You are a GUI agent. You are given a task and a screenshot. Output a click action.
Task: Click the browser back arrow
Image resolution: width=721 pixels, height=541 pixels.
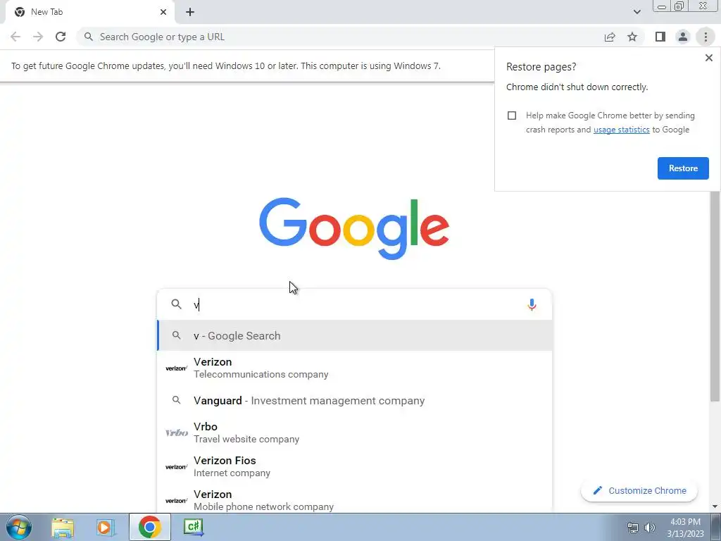click(15, 37)
